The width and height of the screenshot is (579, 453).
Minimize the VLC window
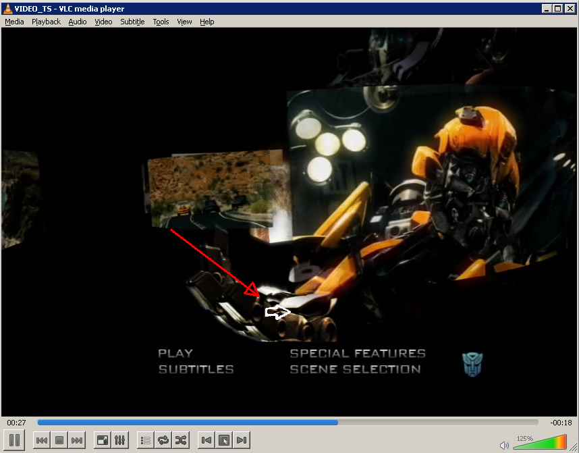[x=547, y=9]
